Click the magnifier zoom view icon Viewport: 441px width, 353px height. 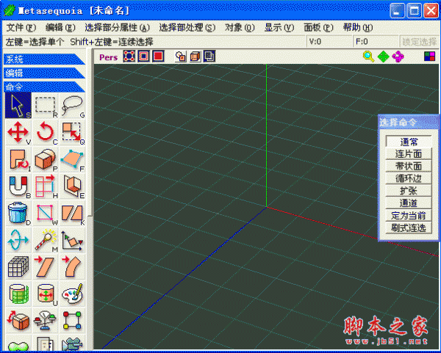pyautogui.click(x=368, y=57)
